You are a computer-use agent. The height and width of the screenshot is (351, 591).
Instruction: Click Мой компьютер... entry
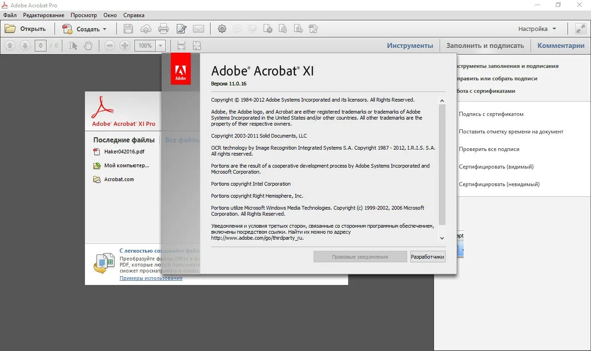(121, 165)
